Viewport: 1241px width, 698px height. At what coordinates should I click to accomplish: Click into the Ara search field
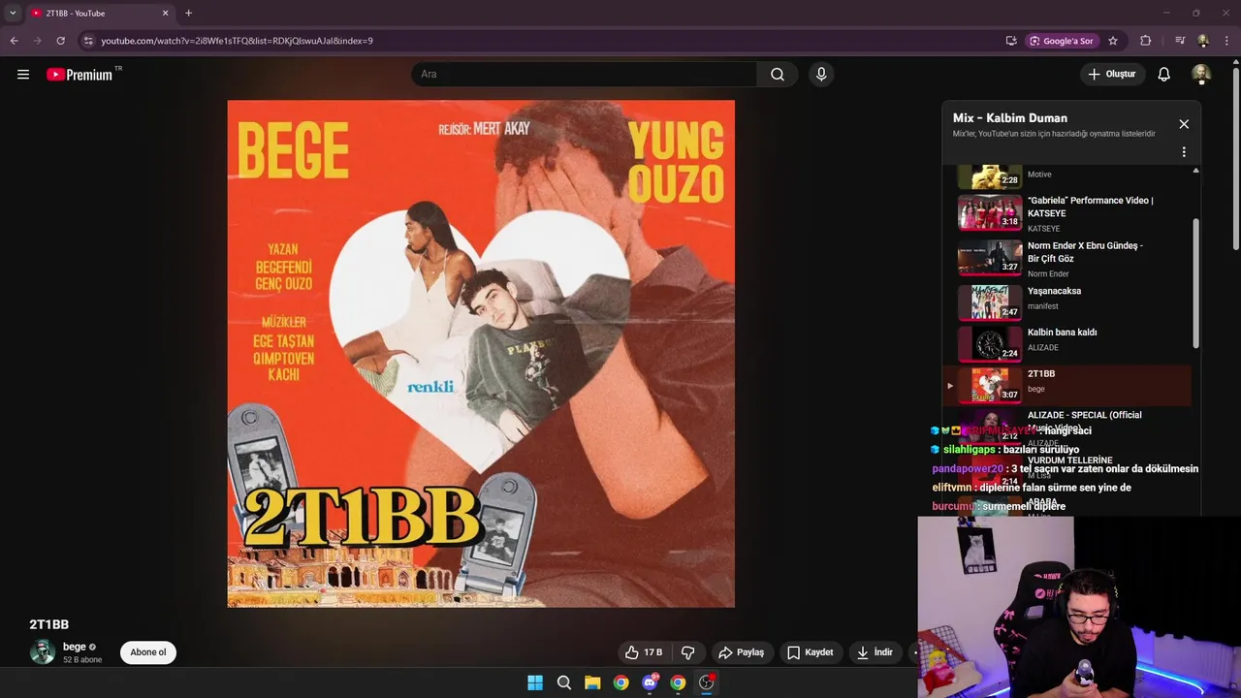pos(584,75)
